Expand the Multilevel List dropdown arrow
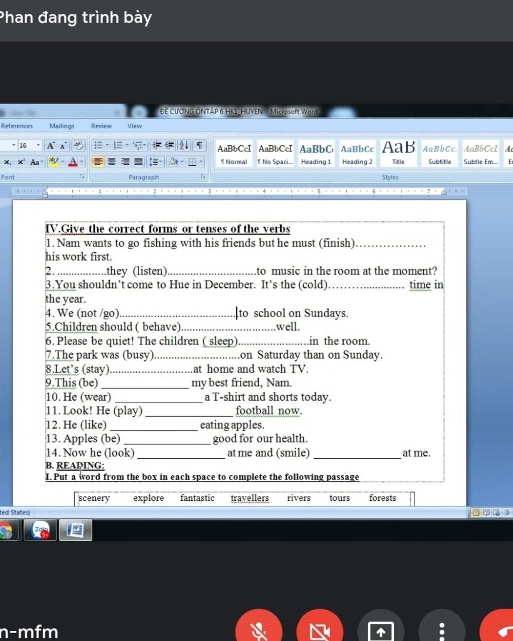The image size is (513, 641). (x=146, y=146)
